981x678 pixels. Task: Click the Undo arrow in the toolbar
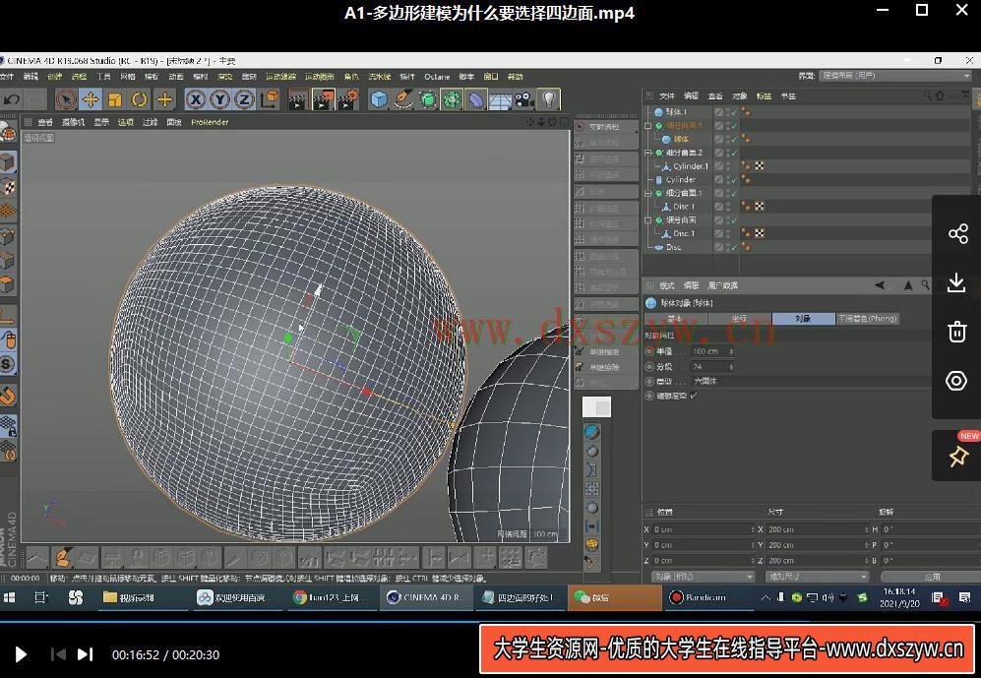(12, 99)
